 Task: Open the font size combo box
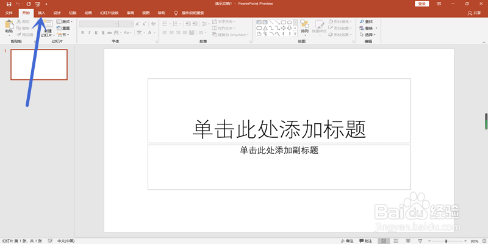coord(126,24)
